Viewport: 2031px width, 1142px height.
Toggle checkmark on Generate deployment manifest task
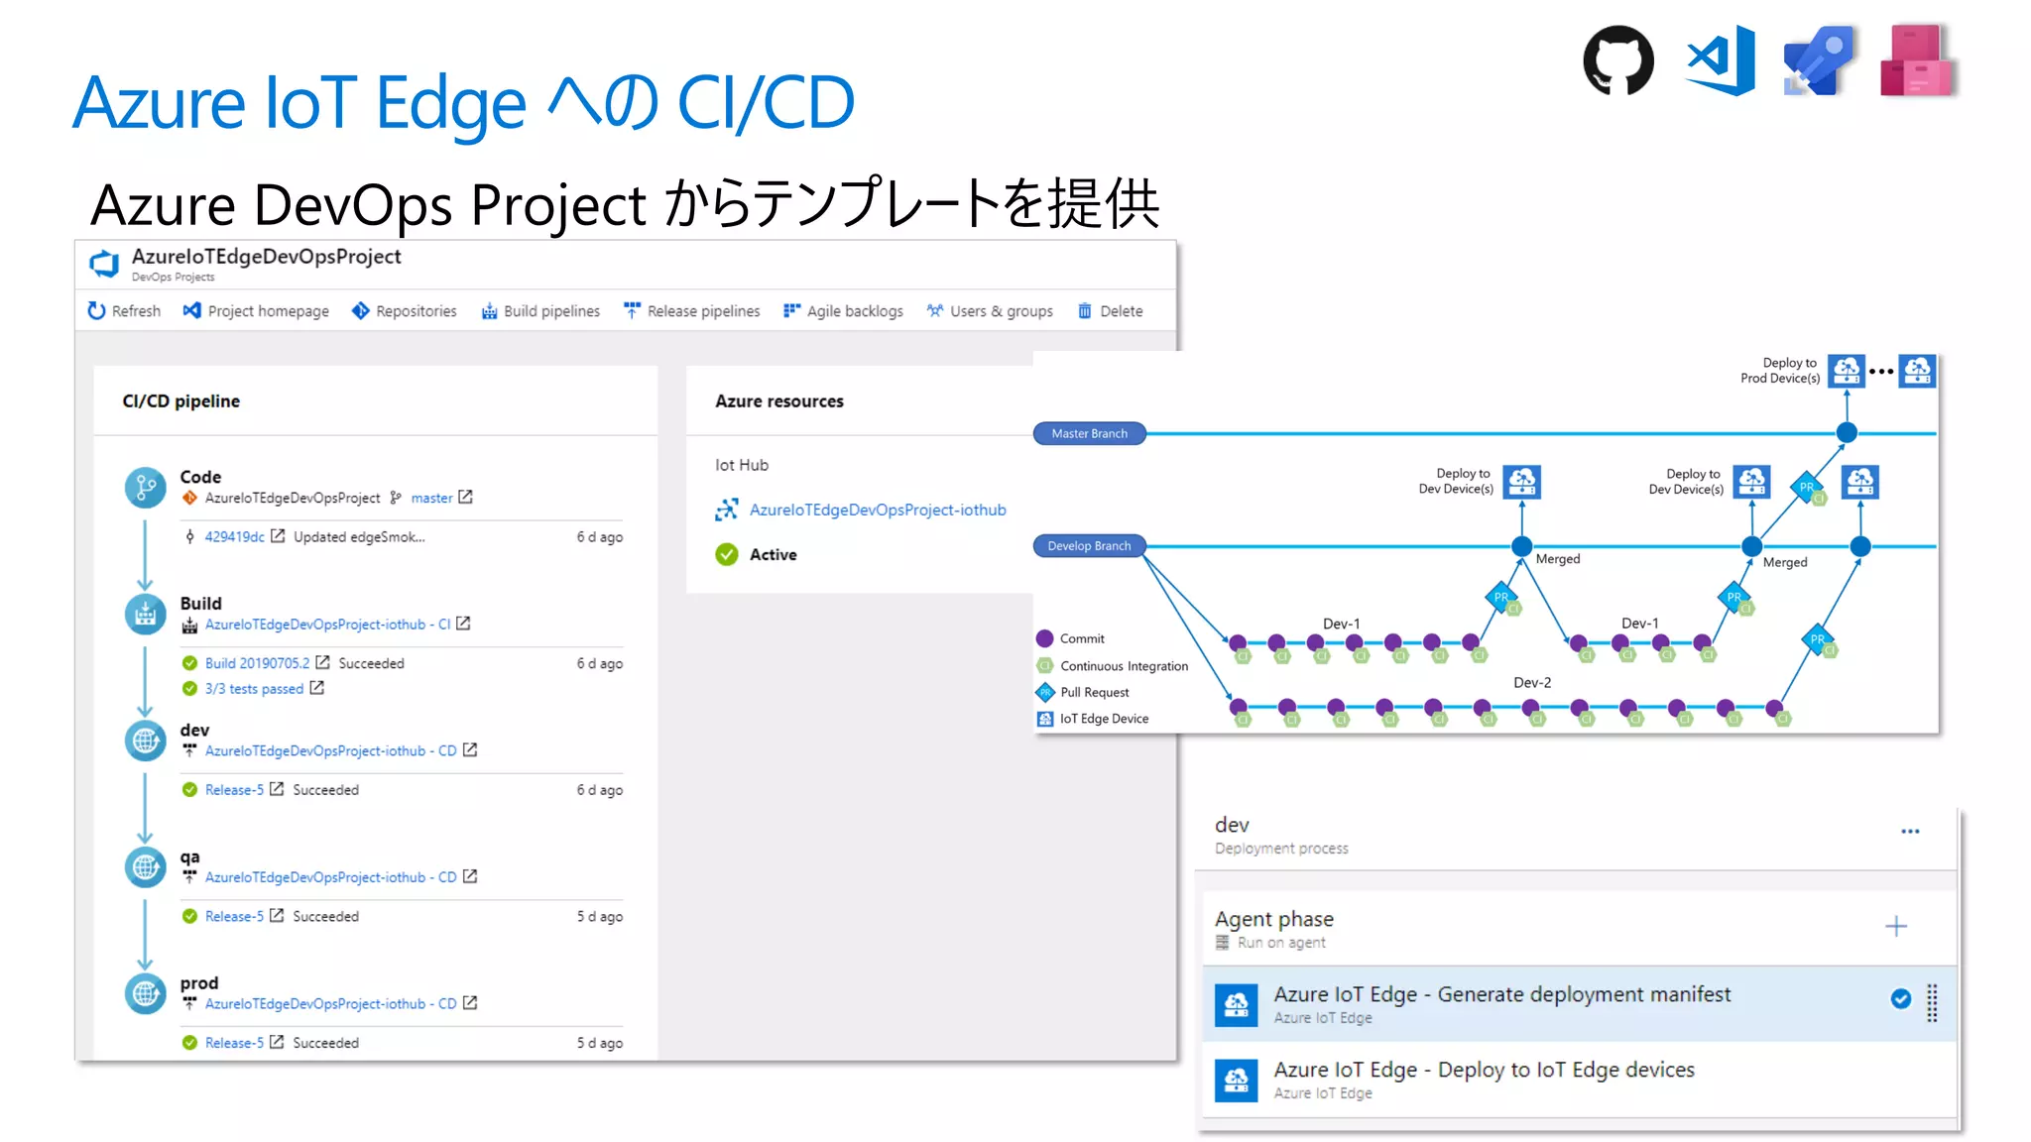click(x=1900, y=999)
